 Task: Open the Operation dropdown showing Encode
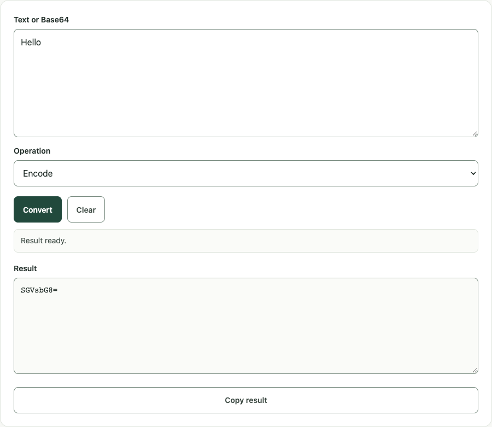246,173
